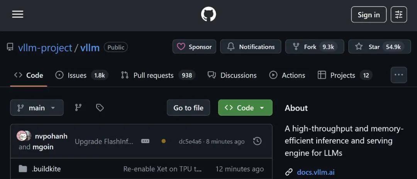
Task: Open the main branch dropdown
Action: coord(37,108)
